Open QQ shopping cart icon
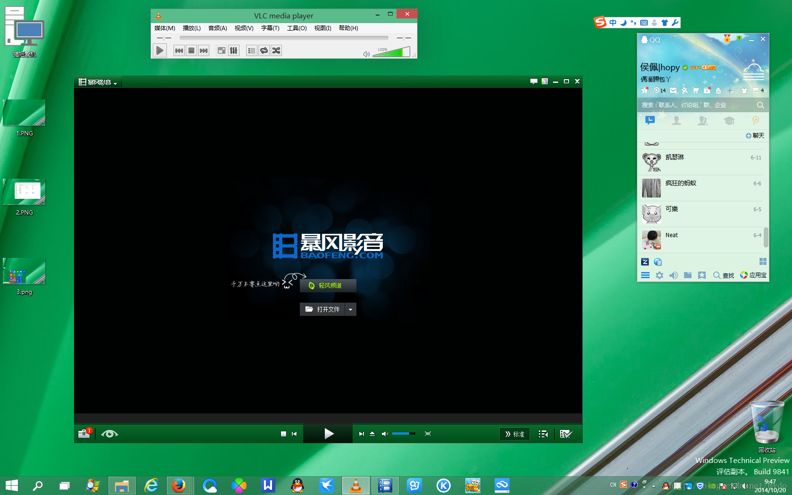Screen dimensions: 792x495 coord(696,91)
